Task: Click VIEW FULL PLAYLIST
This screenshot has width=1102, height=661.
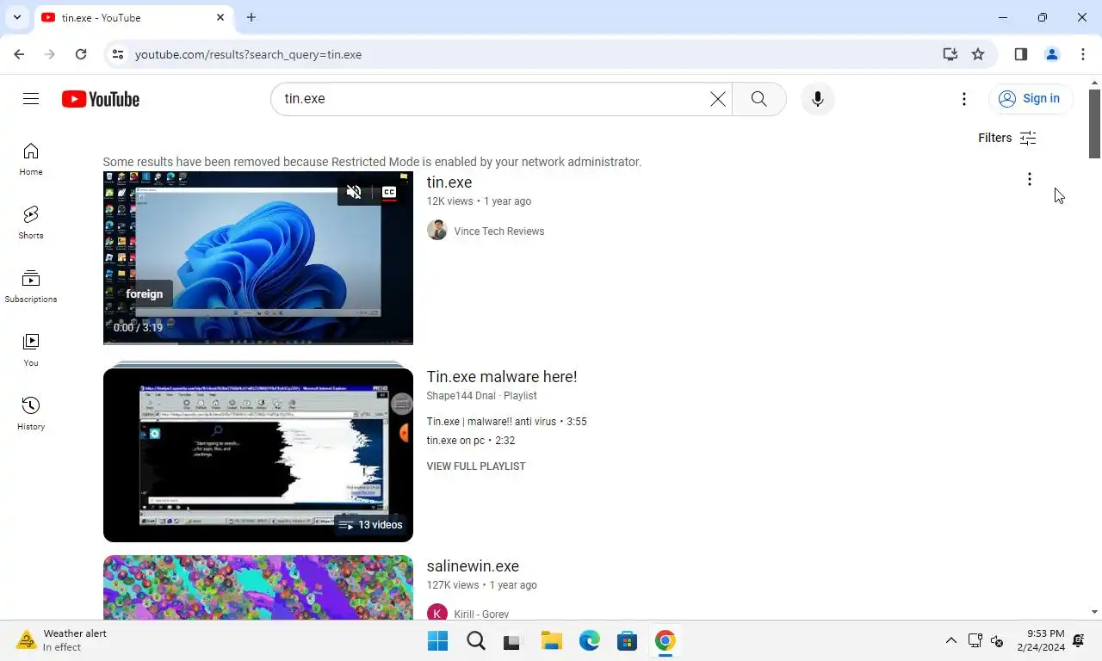Action: coord(476,466)
